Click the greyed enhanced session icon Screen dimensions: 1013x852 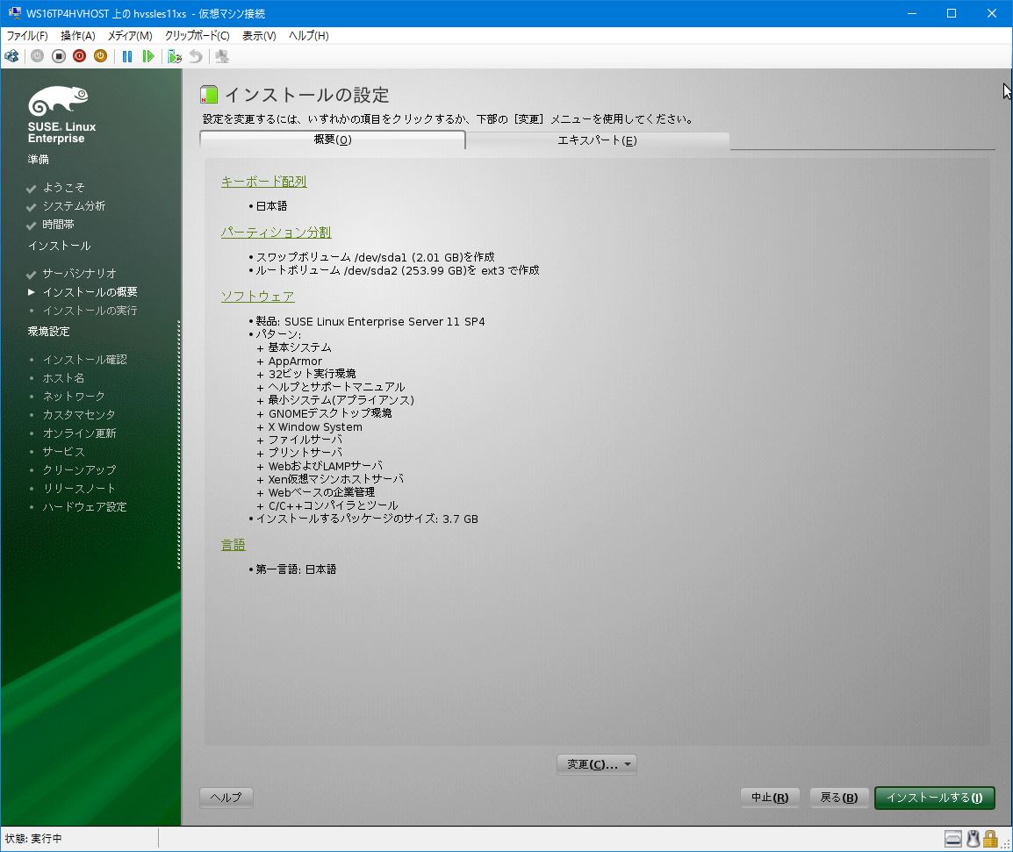(222, 56)
